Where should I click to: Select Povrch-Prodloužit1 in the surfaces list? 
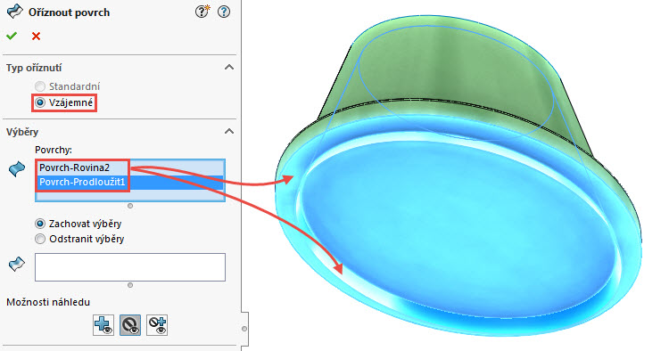click(129, 183)
